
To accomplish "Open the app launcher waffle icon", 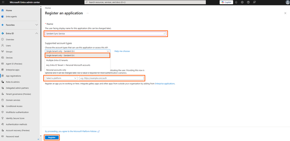I will tap(3, 2).
